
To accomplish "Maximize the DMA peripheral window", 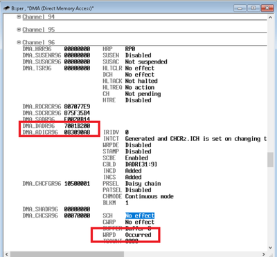I will pos(253,8).
